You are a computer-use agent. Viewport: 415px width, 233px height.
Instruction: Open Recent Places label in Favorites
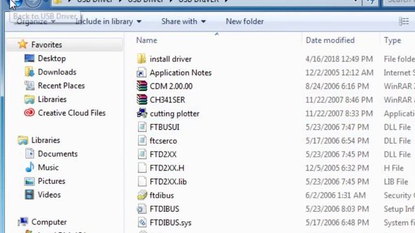click(61, 85)
